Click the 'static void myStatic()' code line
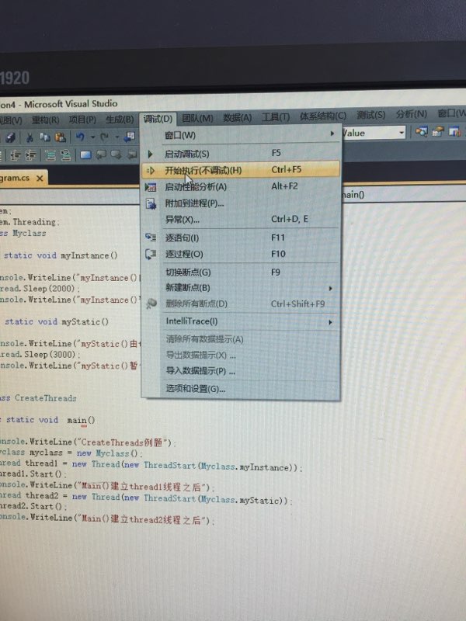The width and height of the screenshot is (466, 621). pos(57,321)
